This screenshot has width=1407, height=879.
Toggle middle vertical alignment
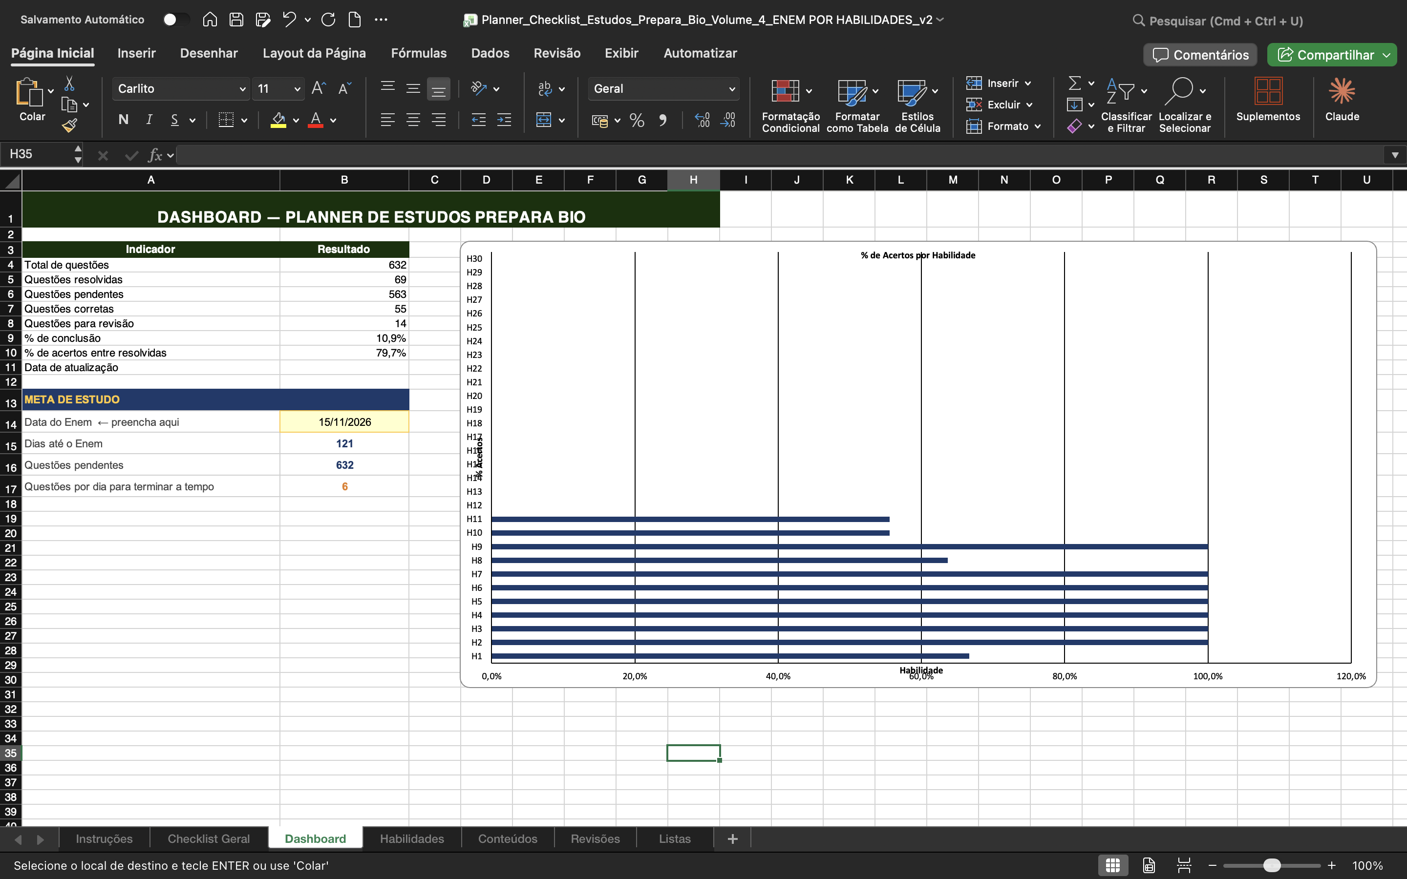[413, 89]
